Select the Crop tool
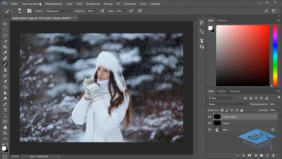The image size is (282, 159). pos(5,47)
